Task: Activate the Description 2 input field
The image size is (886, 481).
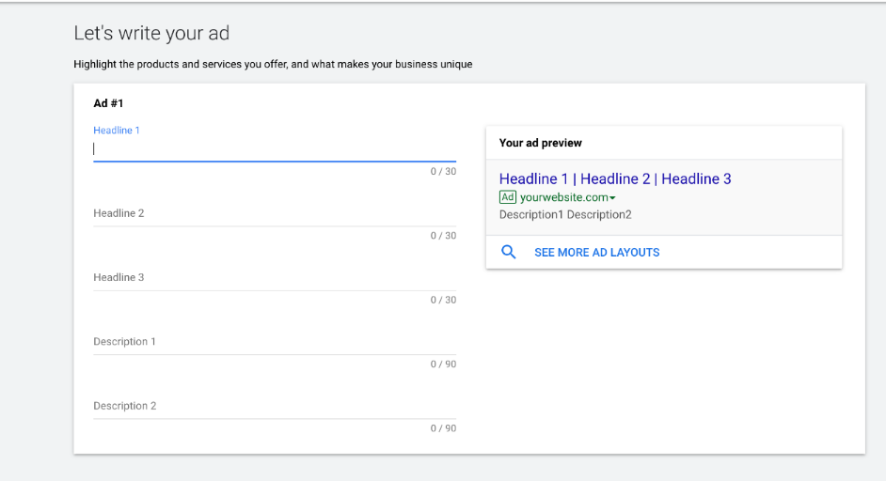Action: (275, 407)
